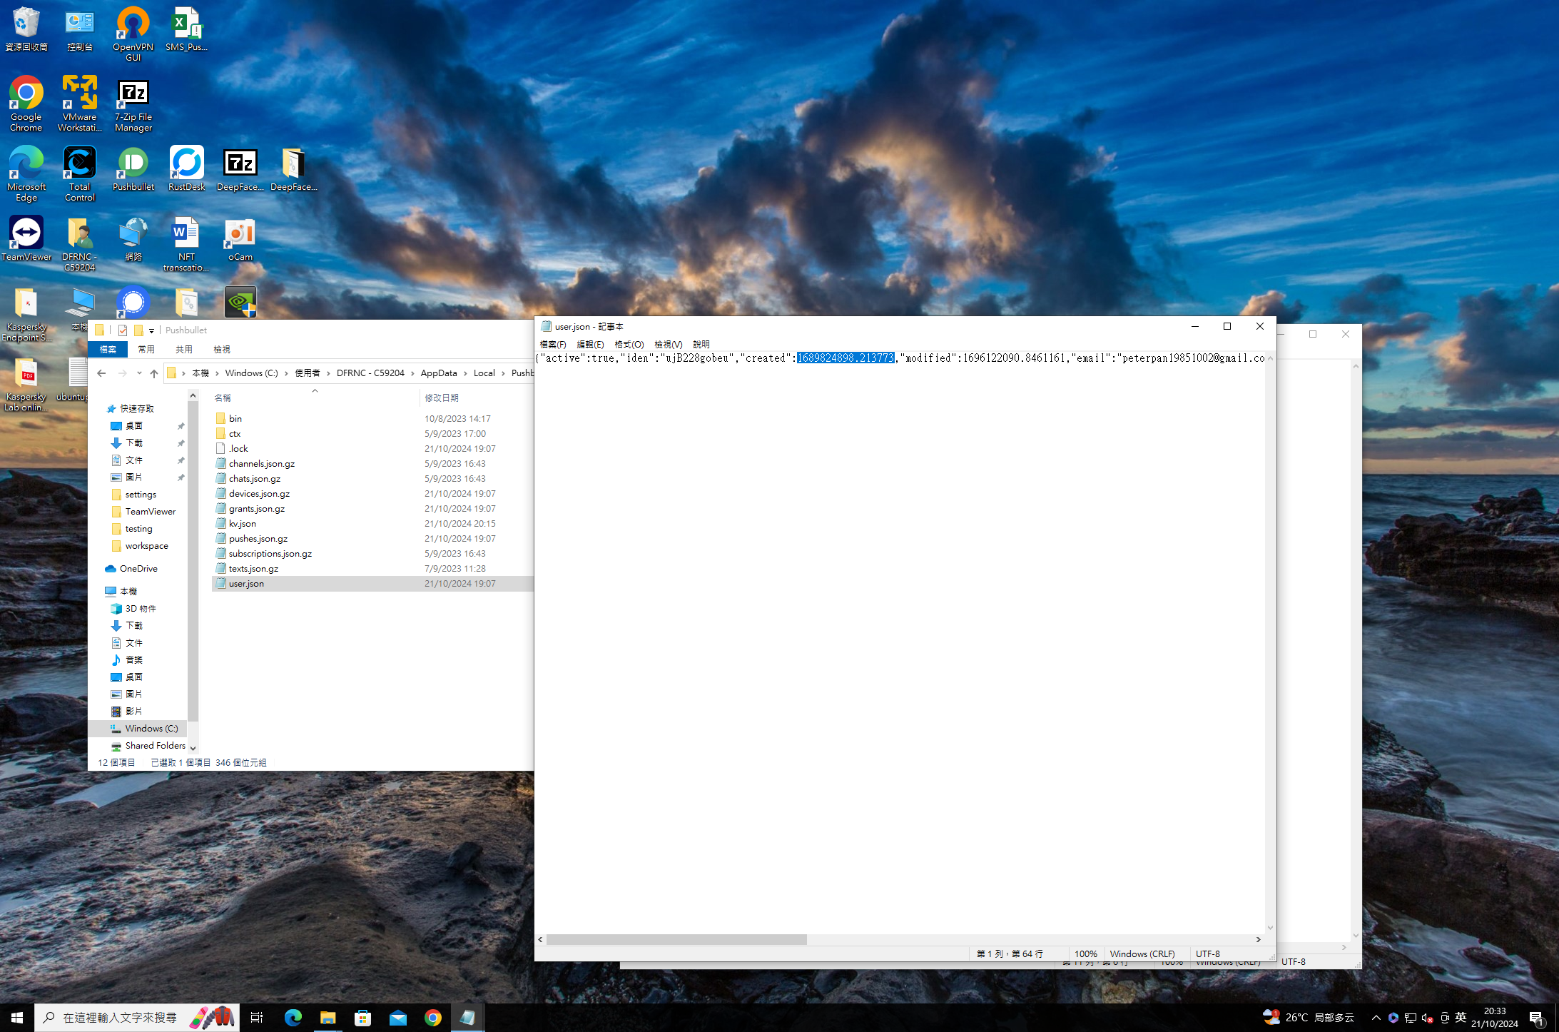
Task: Click Explorer back navigation arrow
Action: (101, 373)
